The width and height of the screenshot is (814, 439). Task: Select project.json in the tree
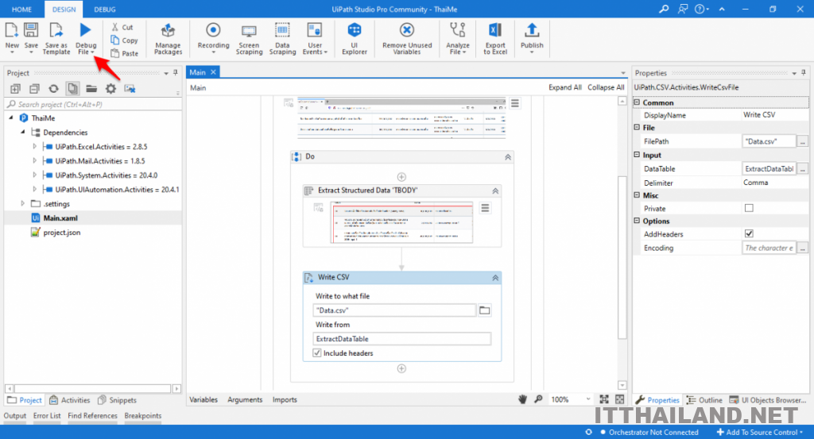pyautogui.click(x=62, y=233)
